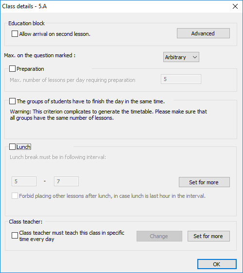Click the Change button for class teacher
The image size is (243, 273).
(159, 236)
